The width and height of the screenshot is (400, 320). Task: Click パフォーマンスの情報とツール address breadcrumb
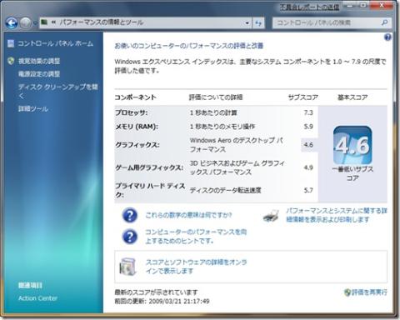tap(102, 22)
